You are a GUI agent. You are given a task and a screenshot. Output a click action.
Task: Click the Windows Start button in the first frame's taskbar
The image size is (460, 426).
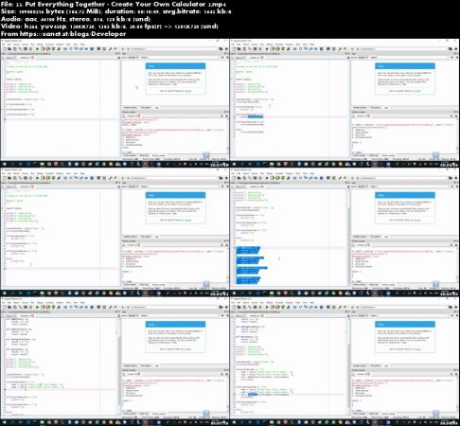click(4, 164)
